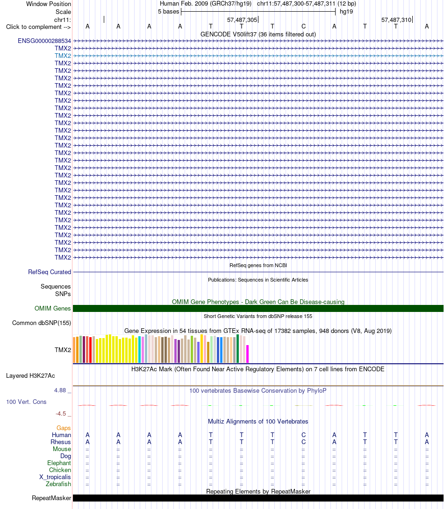Click the Window Position label
The width and height of the screenshot is (444, 509).
(49, 4)
